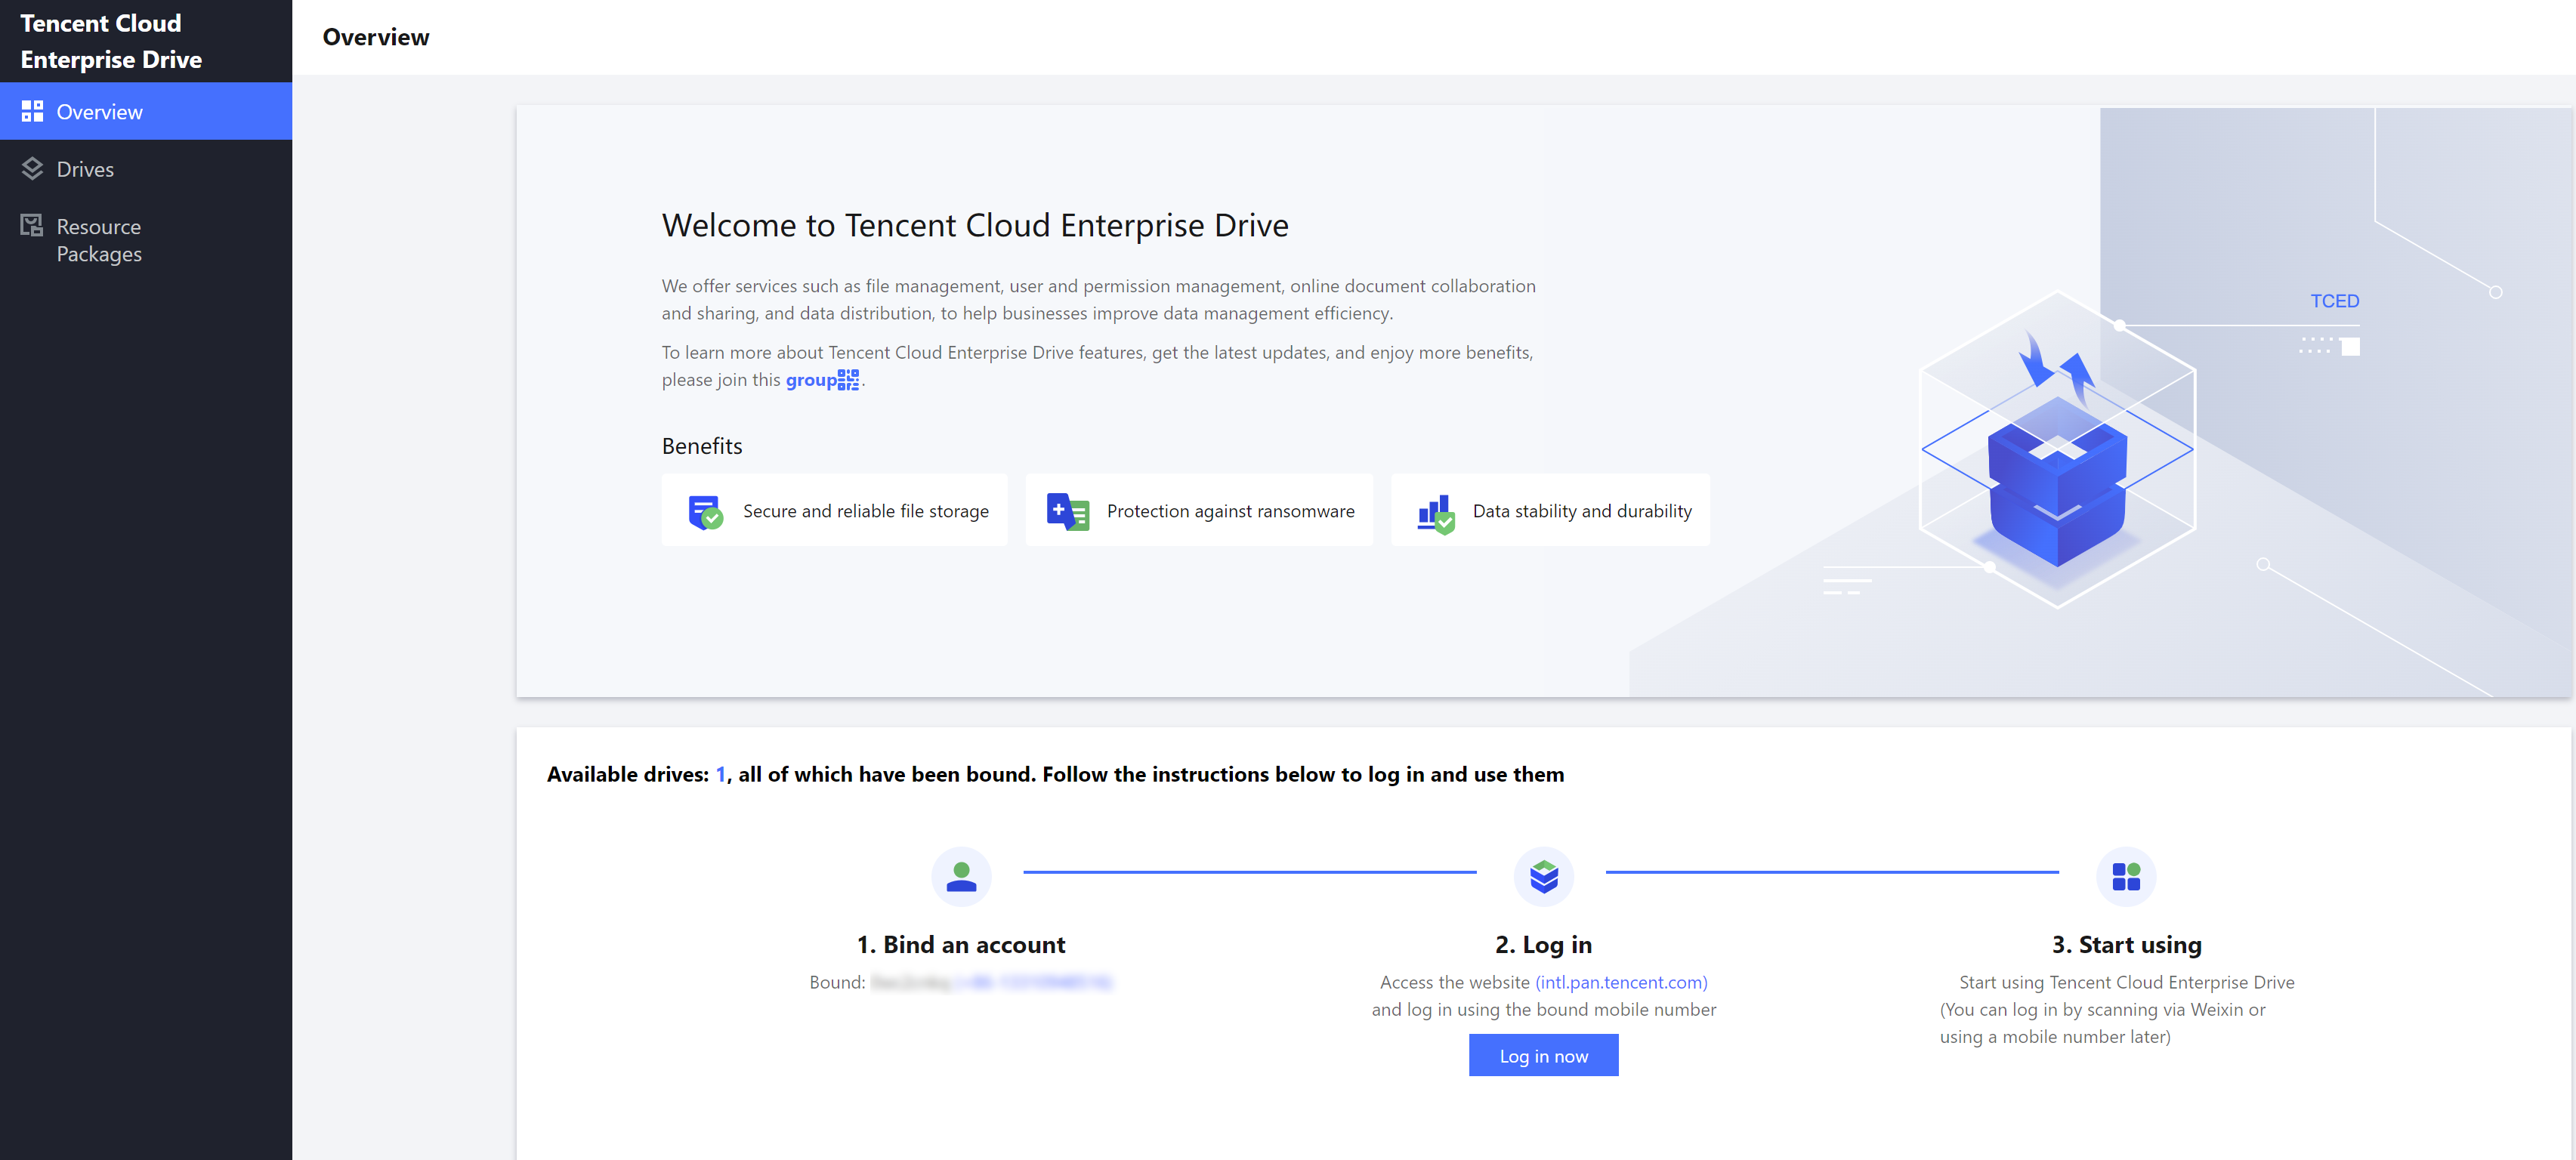Screen dimensions: 2576x1160
Task: Open the Drives menu item
Action: 85,169
